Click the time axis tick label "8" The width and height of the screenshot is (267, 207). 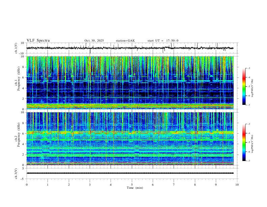pyautogui.click(x=195, y=185)
